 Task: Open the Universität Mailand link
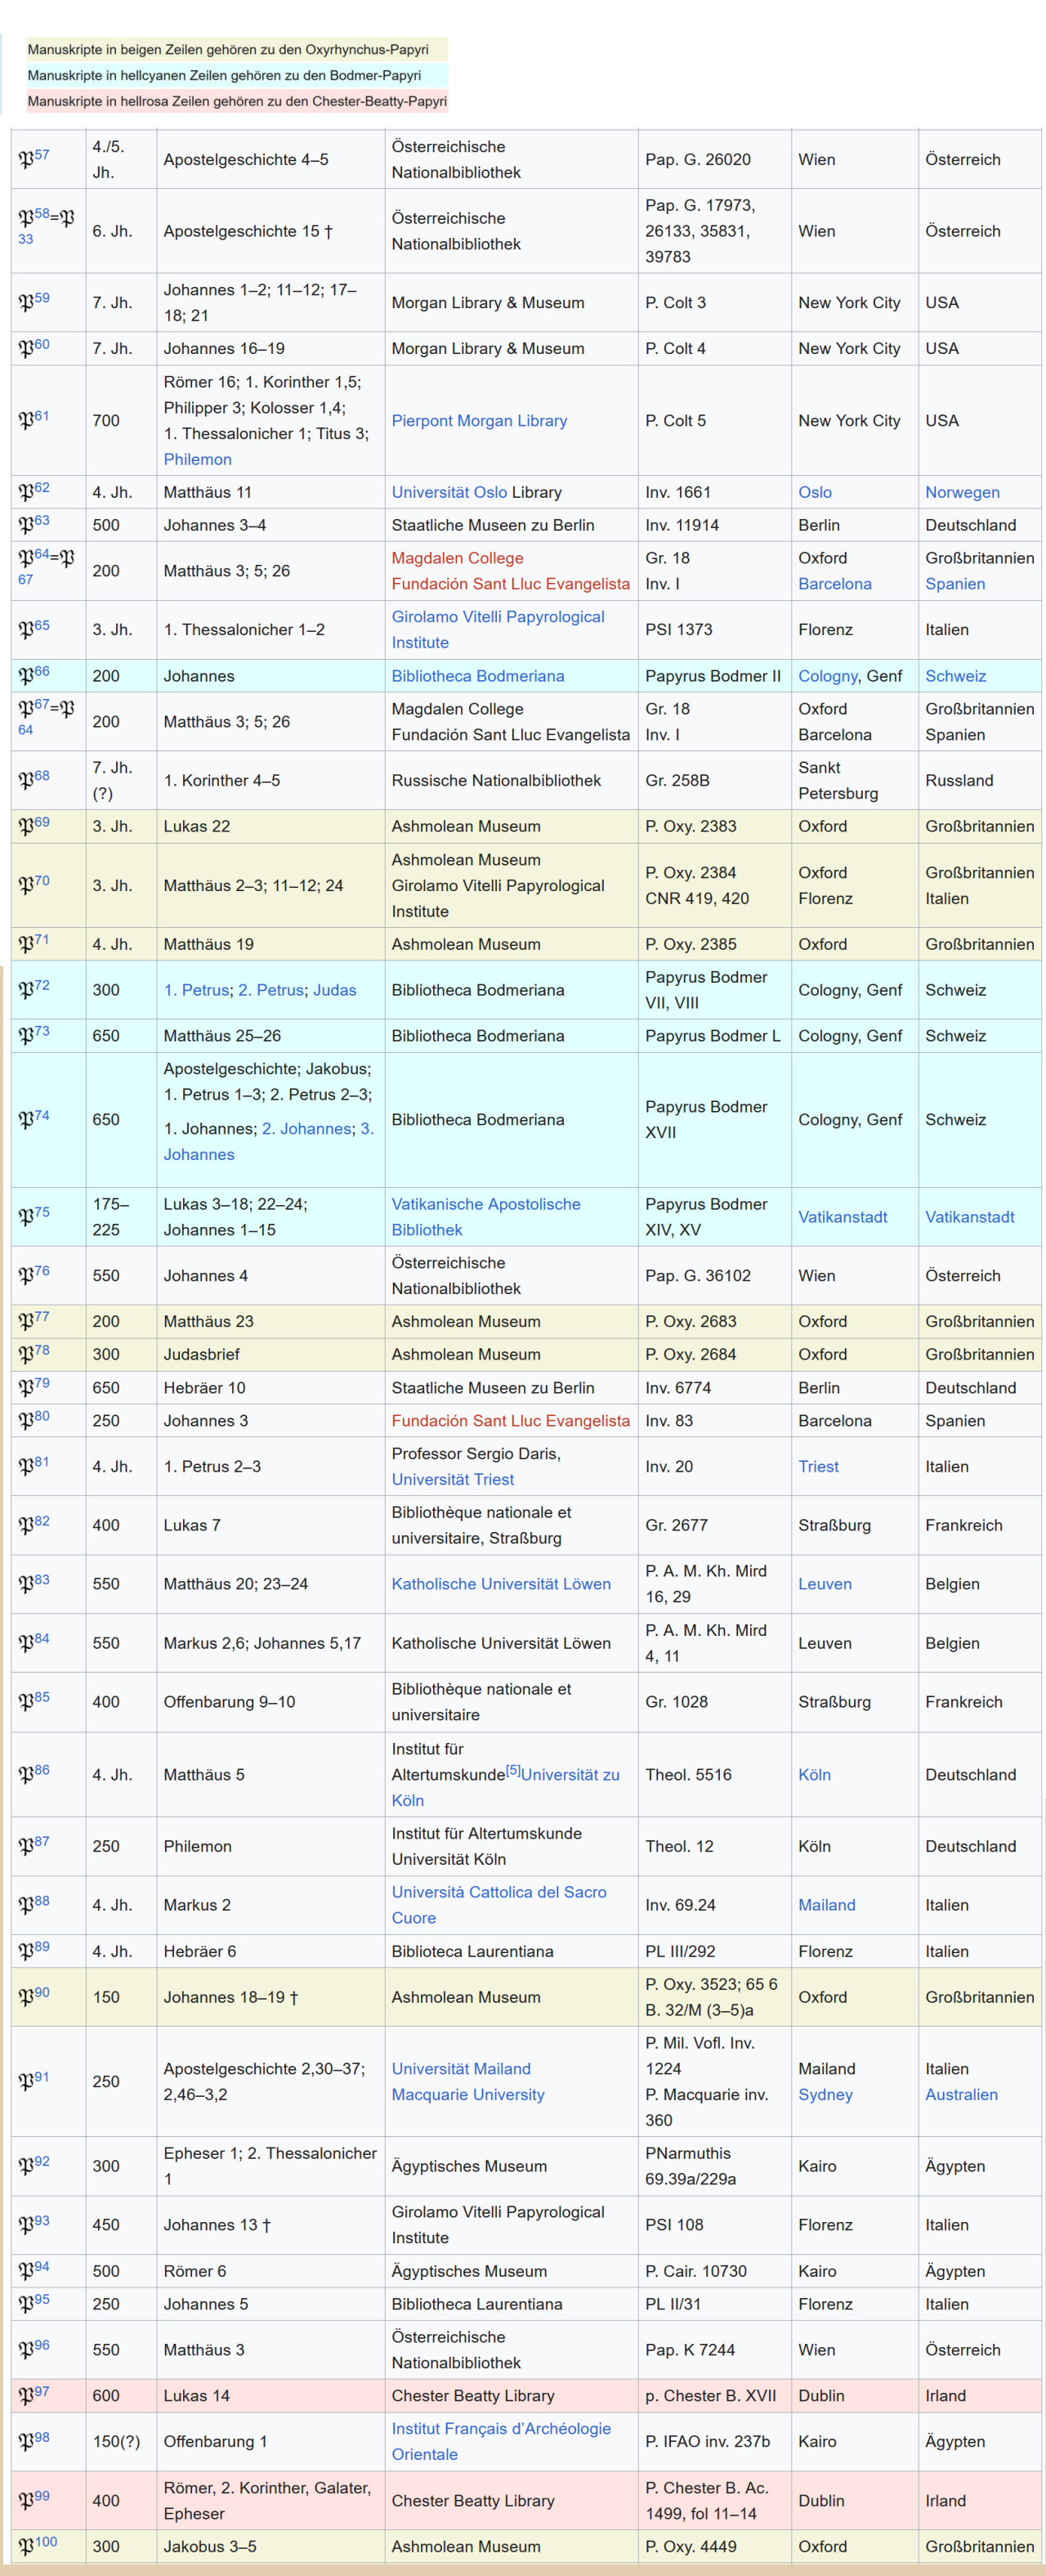[461, 2069]
